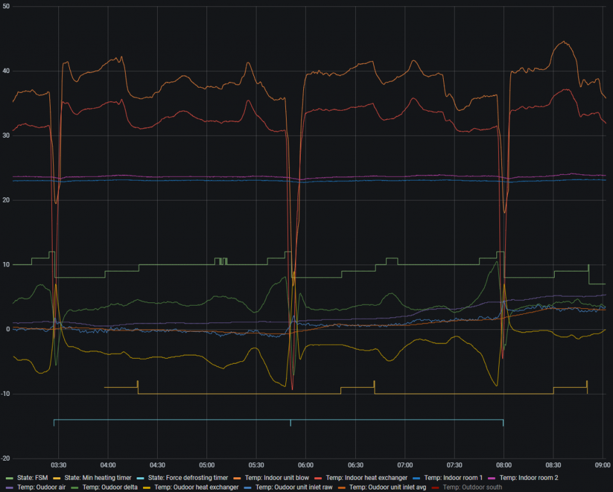Image resolution: width=613 pixels, height=492 pixels.
Task: Click the 40 value on the Y axis
Action: (x=6, y=71)
